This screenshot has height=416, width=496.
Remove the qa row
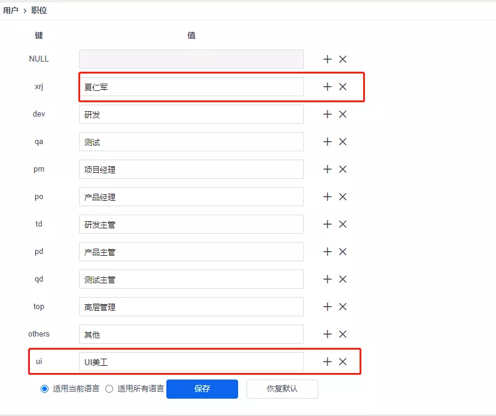(x=343, y=142)
